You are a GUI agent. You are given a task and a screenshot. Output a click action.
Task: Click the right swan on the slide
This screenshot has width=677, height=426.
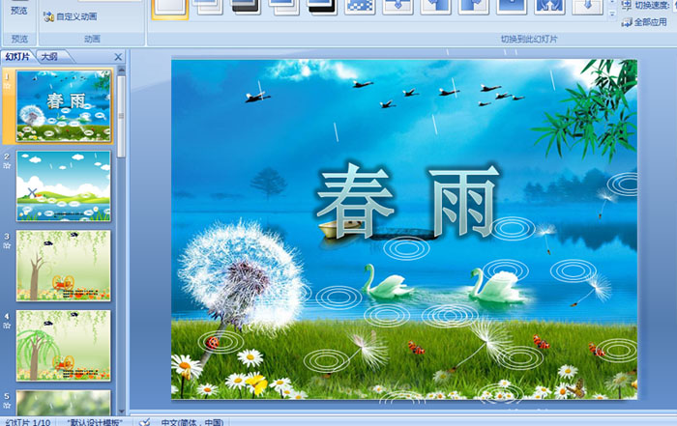coord(498,285)
